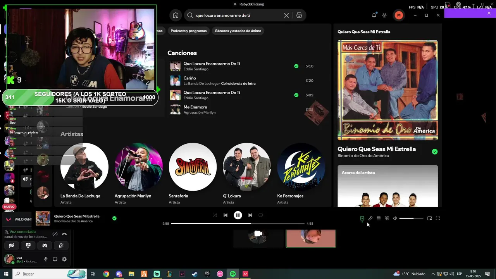Open the La Banda De Lechuga artist card
This screenshot has width=496, height=279.
[84, 174]
